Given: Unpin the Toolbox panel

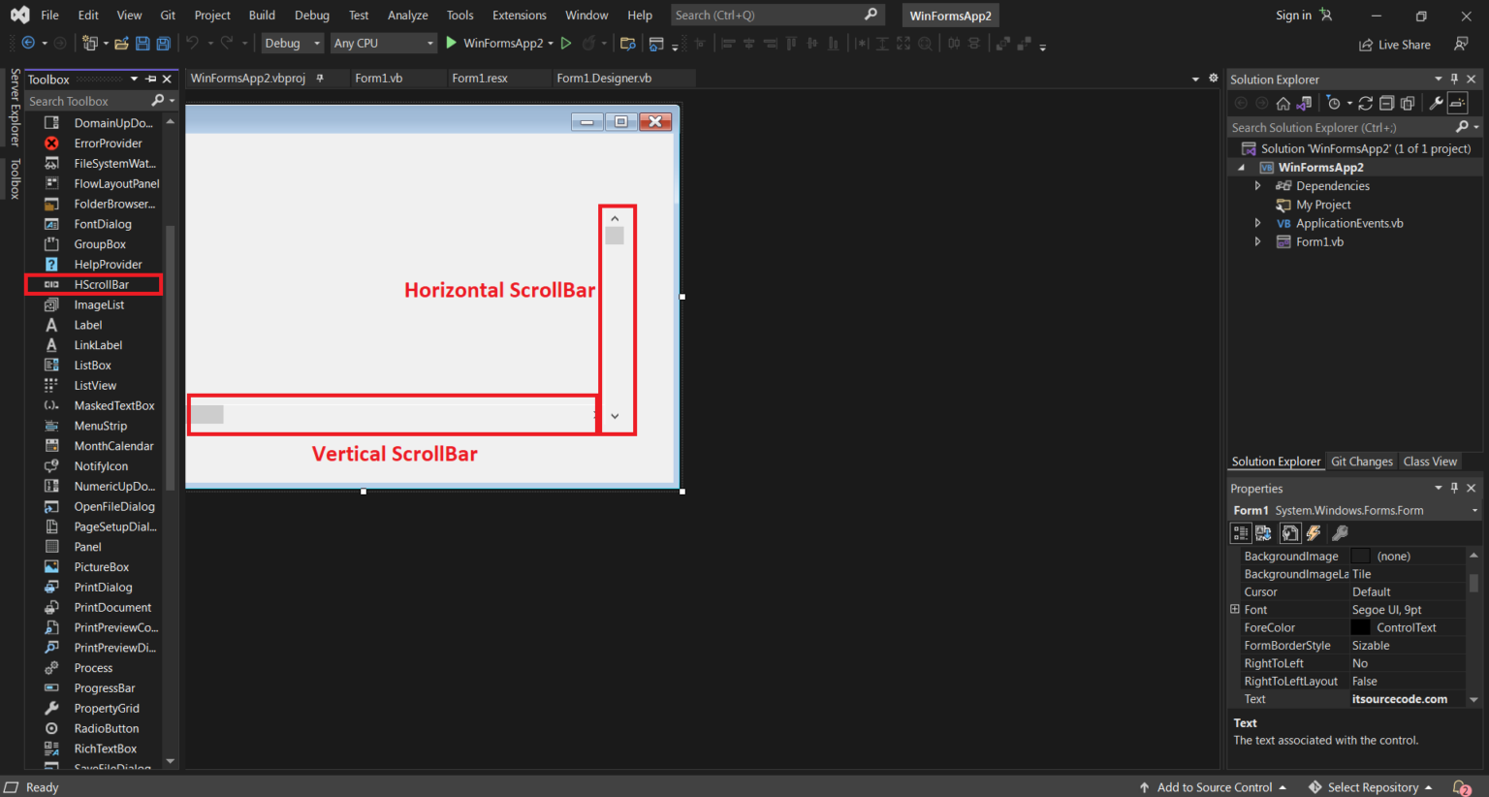Looking at the screenshot, I should 150,79.
